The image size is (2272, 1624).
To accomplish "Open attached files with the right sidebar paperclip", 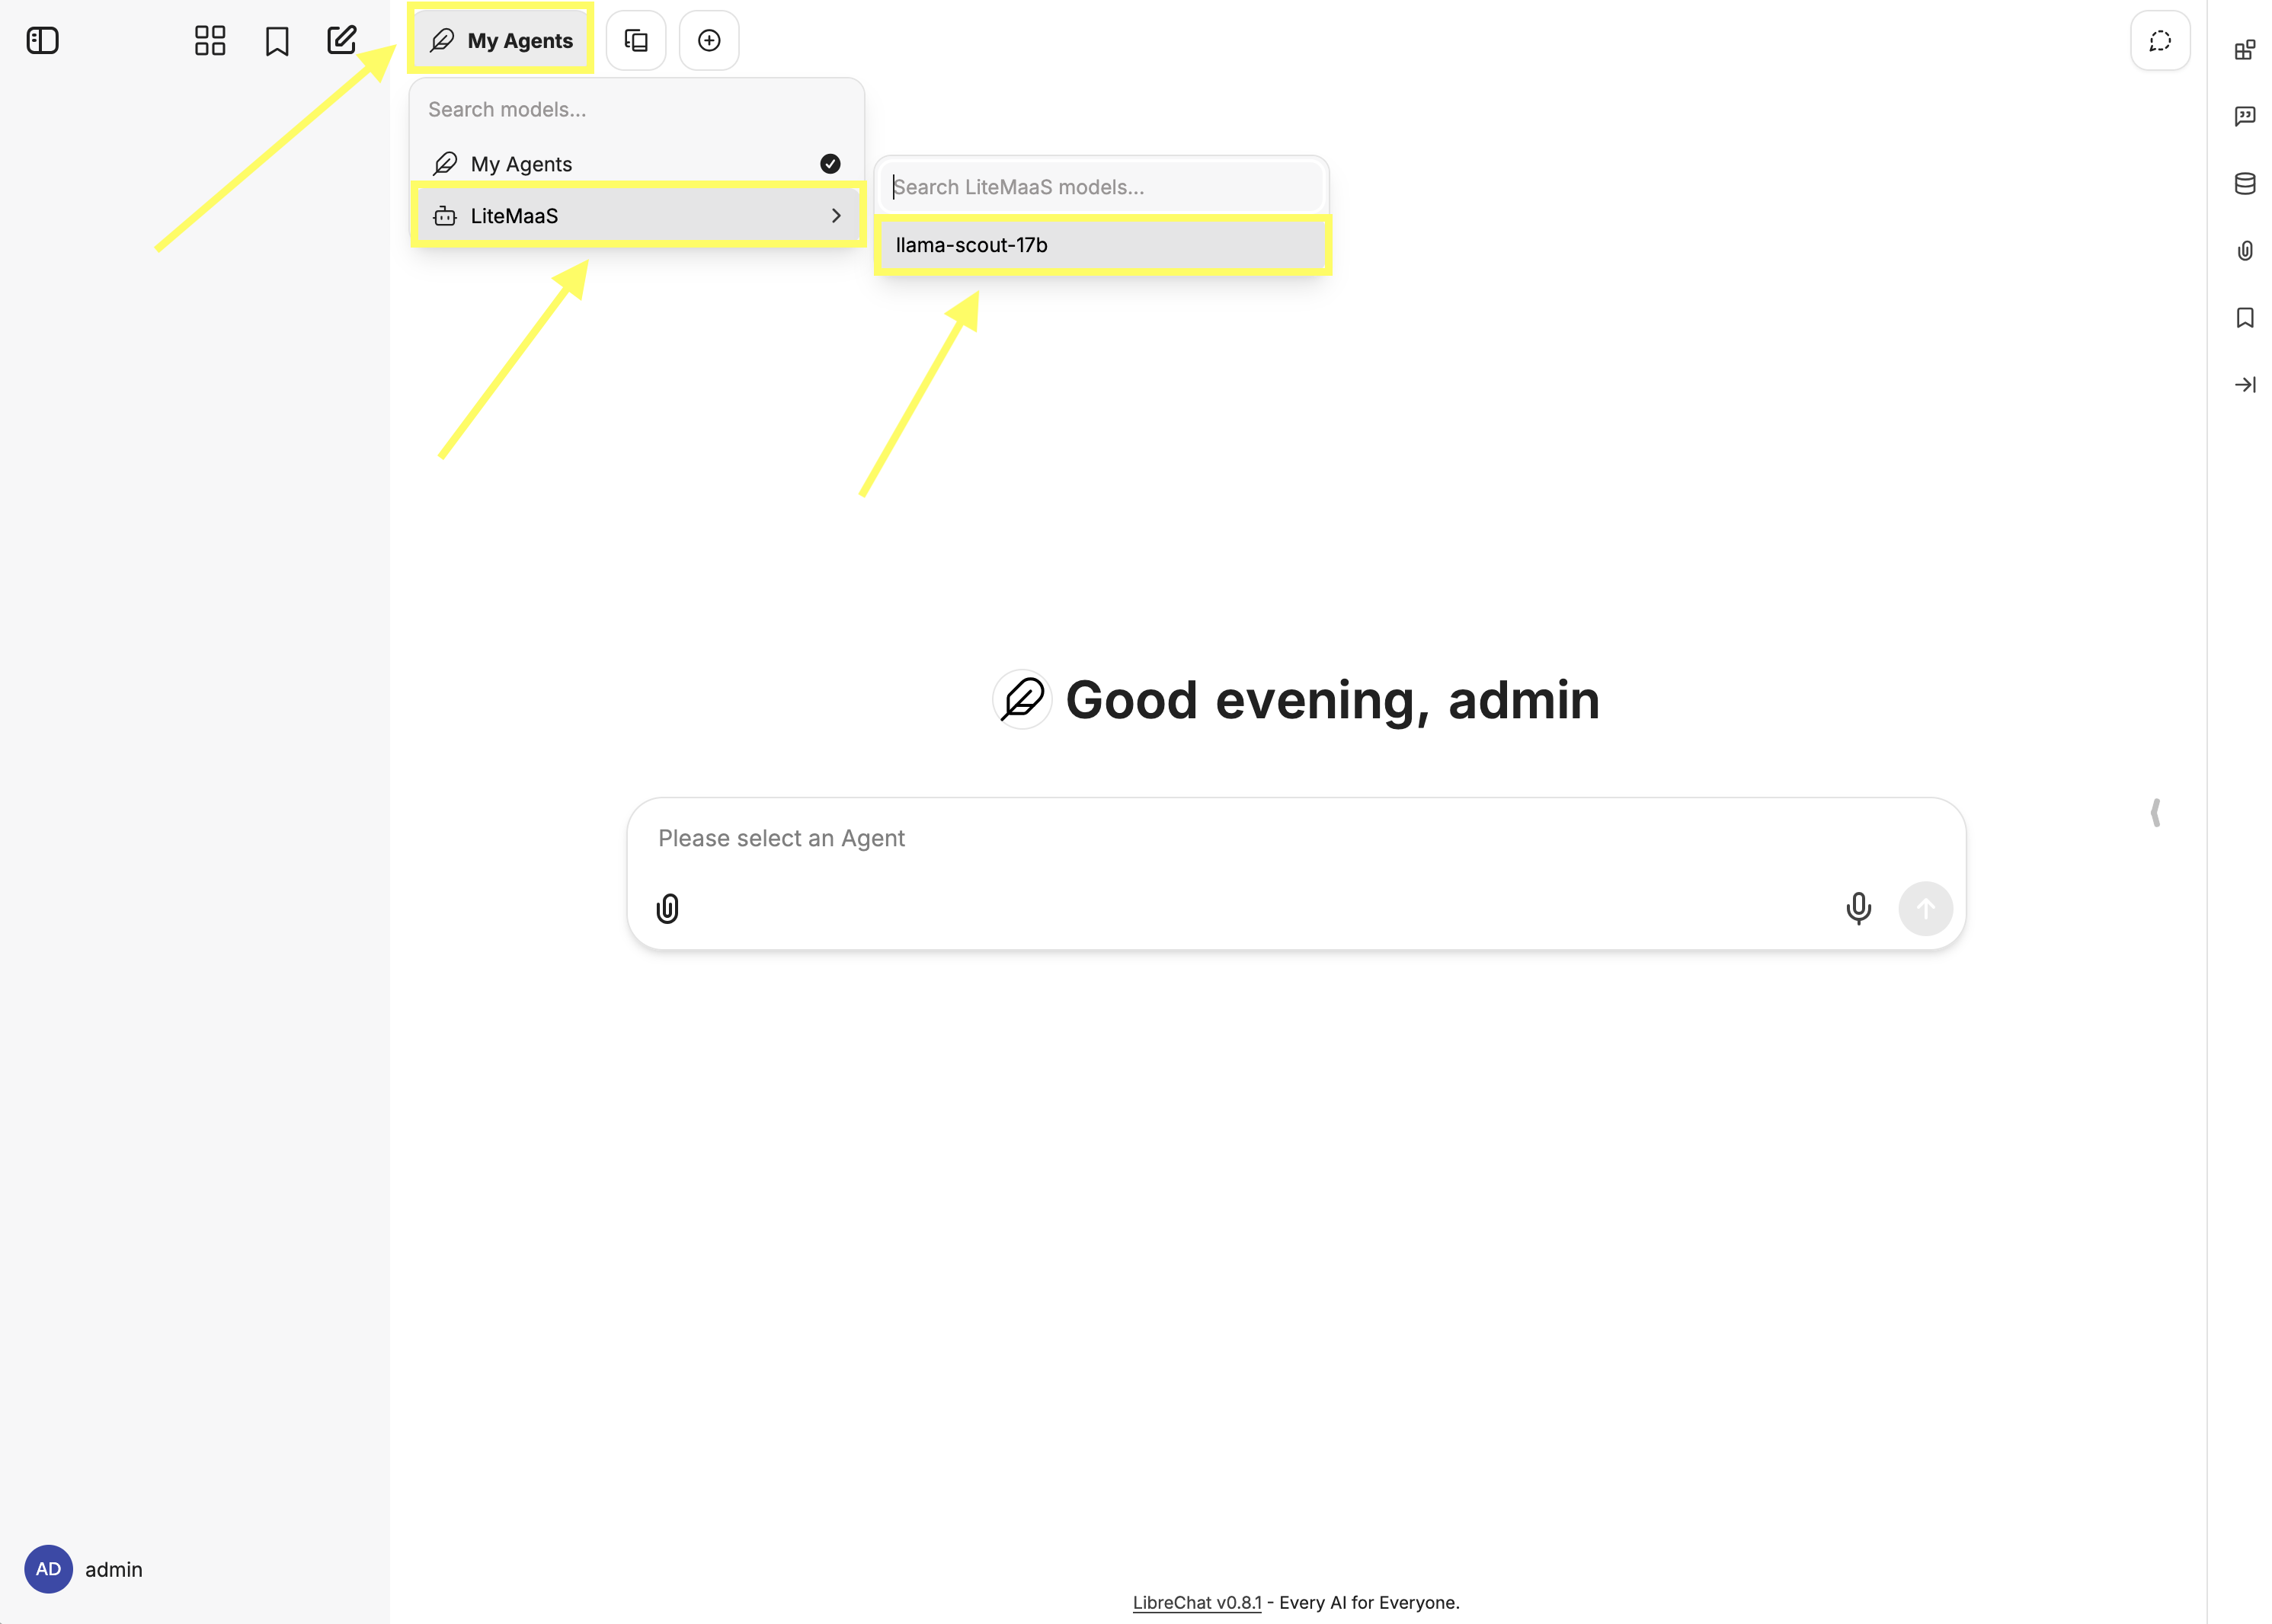I will click(x=2245, y=250).
